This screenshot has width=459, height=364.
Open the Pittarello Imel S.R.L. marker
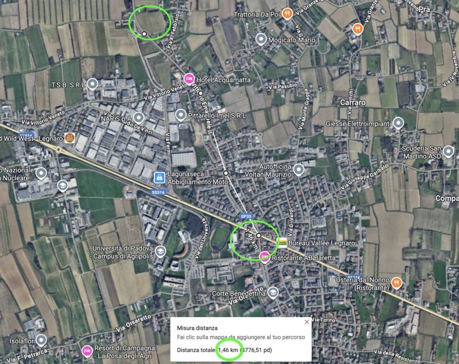click(x=181, y=115)
